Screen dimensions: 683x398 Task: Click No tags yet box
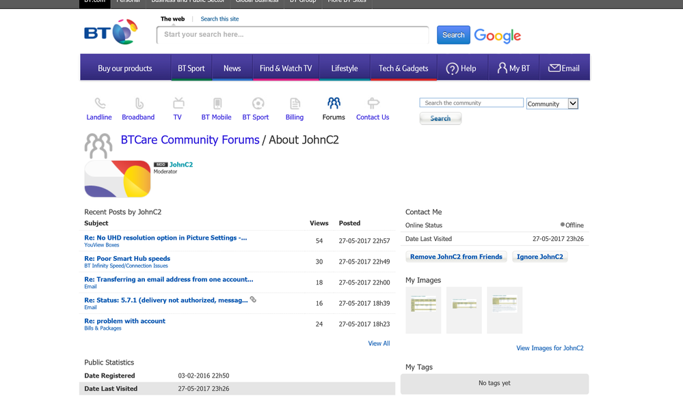tap(494, 383)
